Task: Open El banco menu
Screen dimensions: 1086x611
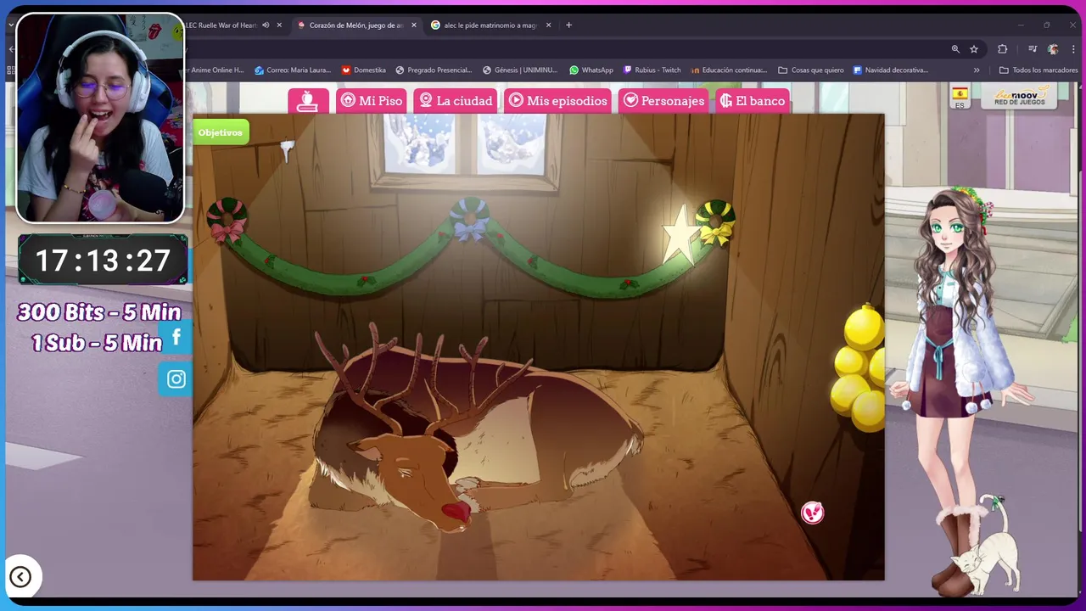Action: [x=753, y=101]
